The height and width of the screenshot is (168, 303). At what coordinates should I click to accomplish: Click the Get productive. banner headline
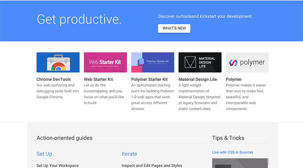tap(79, 19)
